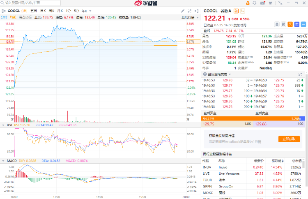Toggle the 分时 line display under the toolbar
The height and width of the screenshot is (199, 308).
pos(4,17)
